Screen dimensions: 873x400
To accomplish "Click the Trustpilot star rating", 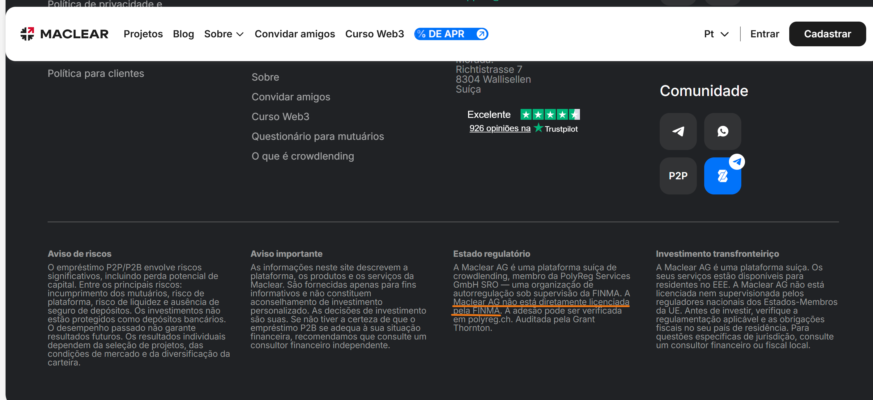I will [550, 115].
